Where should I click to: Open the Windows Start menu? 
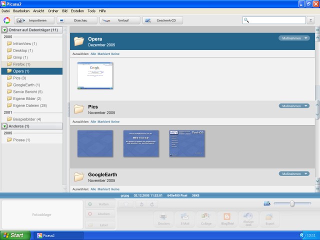click(15, 235)
